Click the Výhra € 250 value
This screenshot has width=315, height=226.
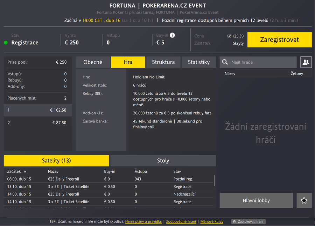72,43
